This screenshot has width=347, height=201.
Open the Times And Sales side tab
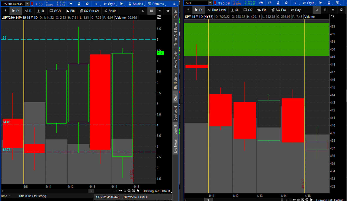[x=176, y=34]
